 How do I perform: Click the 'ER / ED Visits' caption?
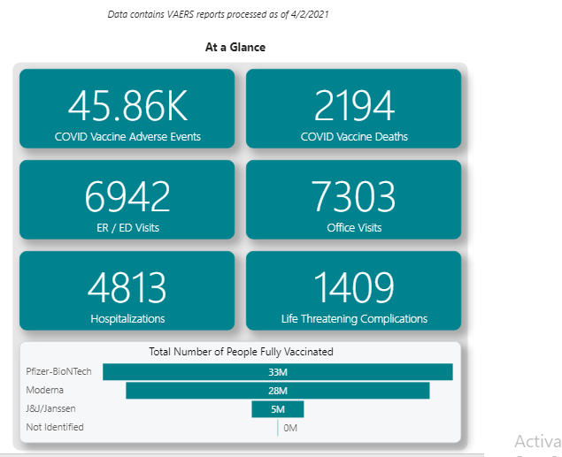(127, 227)
